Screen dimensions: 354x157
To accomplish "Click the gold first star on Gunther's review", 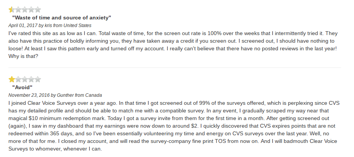I will (11, 79).
